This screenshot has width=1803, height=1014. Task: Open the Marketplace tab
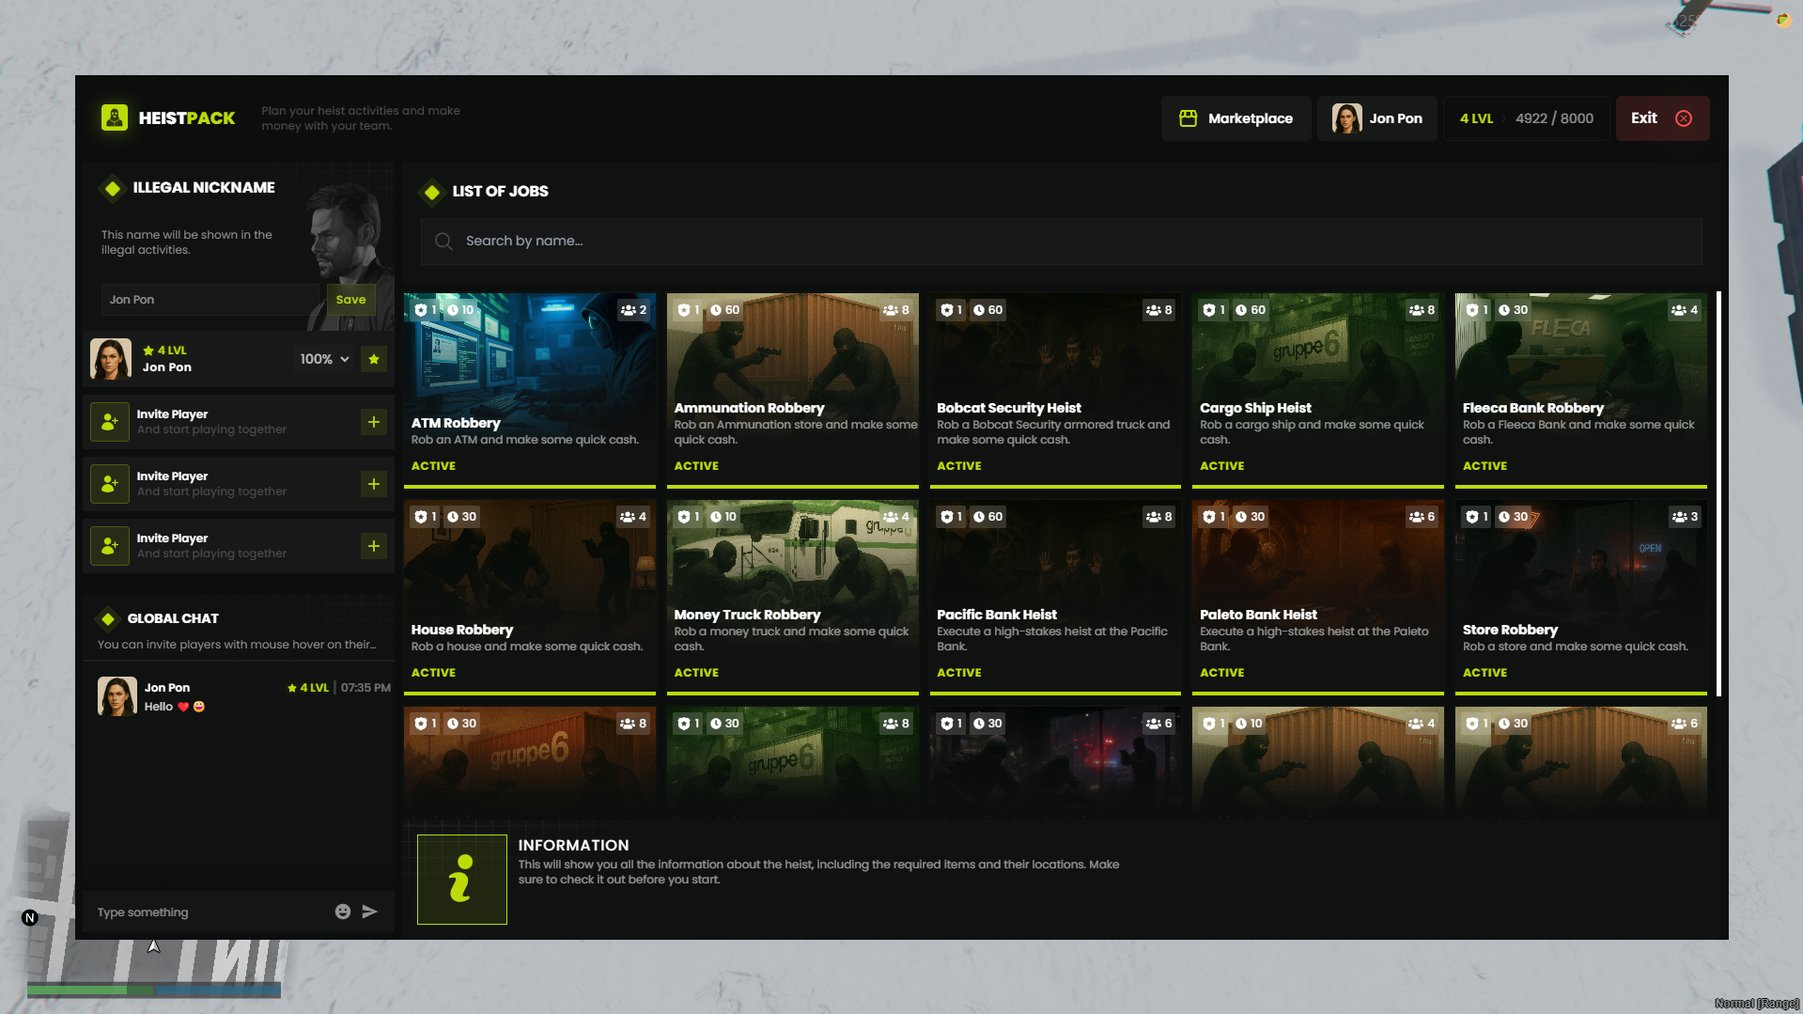1236,118
